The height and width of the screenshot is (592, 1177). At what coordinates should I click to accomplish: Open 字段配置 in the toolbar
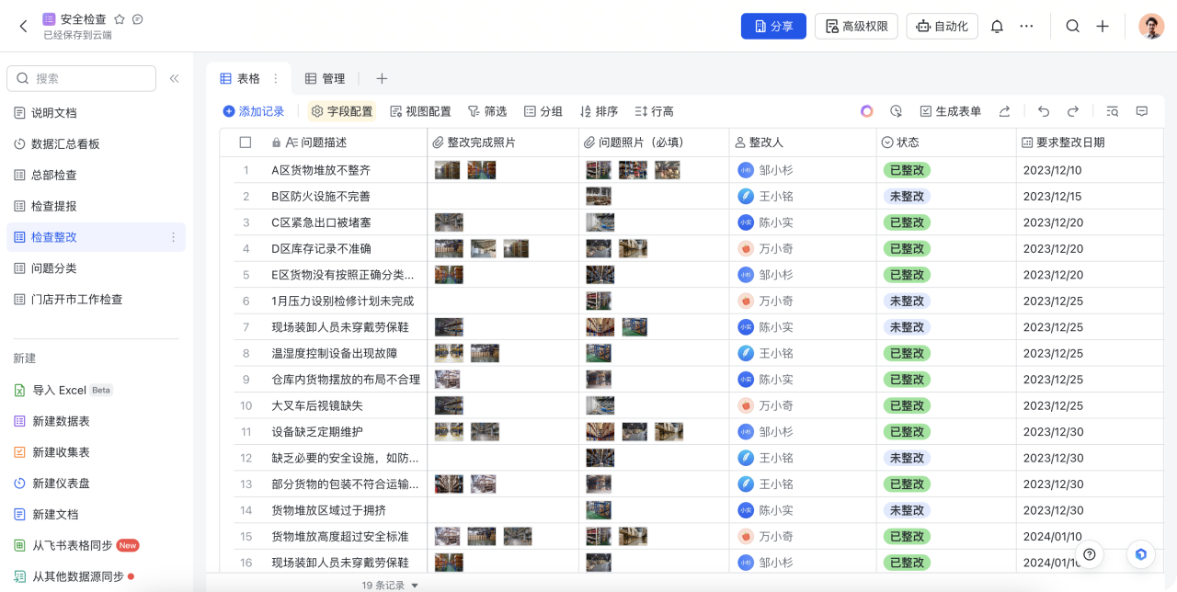coord(342,111)
